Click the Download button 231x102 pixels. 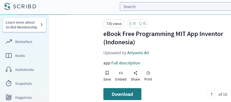point(122,94)
